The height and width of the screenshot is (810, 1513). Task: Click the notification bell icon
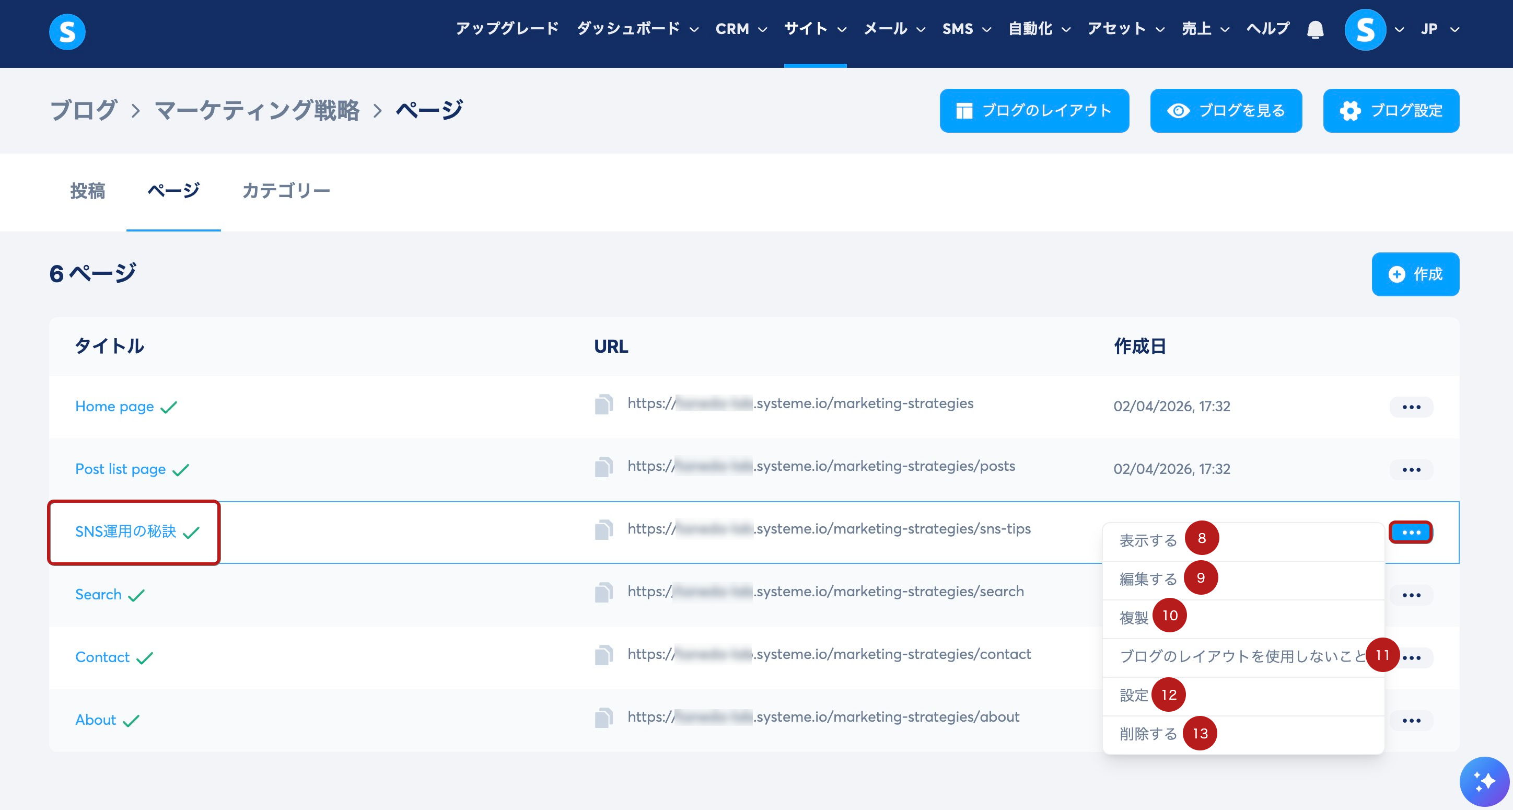click(x=1315, y=29)
